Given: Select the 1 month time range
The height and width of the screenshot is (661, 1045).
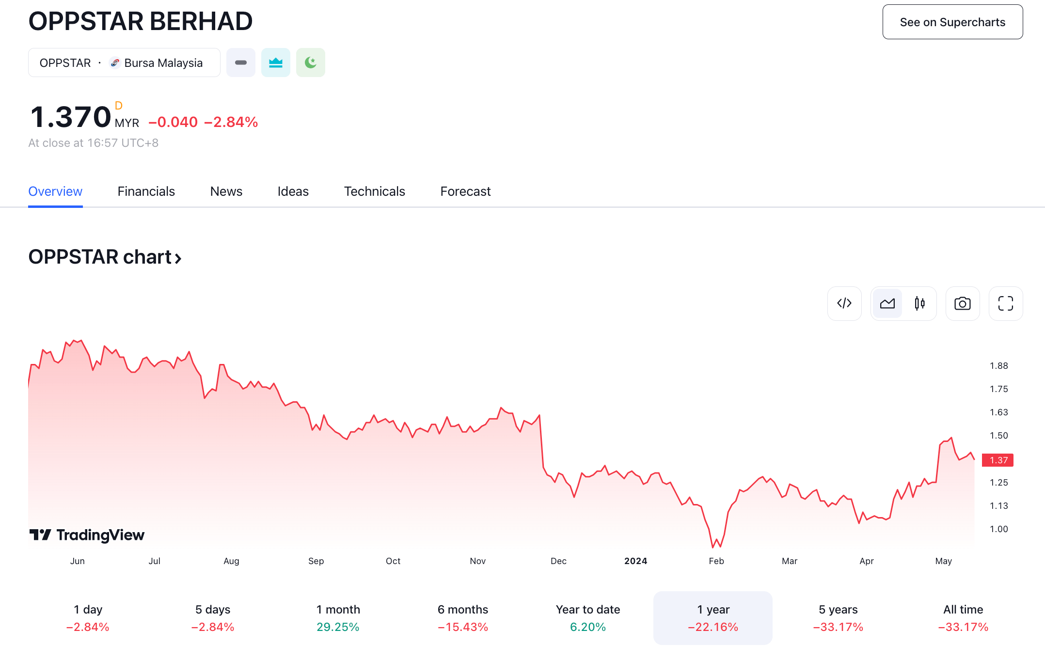Looking at the screenshot, I should pos(338,618).
